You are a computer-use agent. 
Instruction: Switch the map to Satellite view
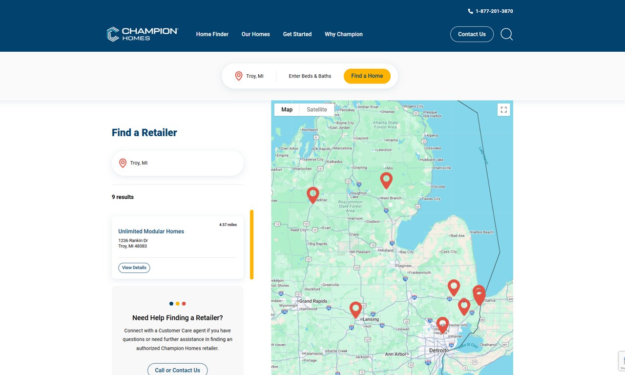pyautogui.click(x=316, y=109)
